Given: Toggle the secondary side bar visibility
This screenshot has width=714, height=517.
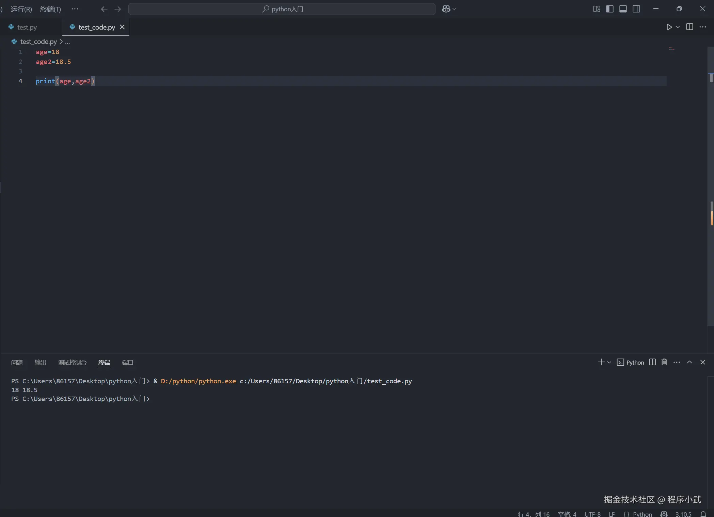Looking at the screenshot, I should click(x=636, y=9).
